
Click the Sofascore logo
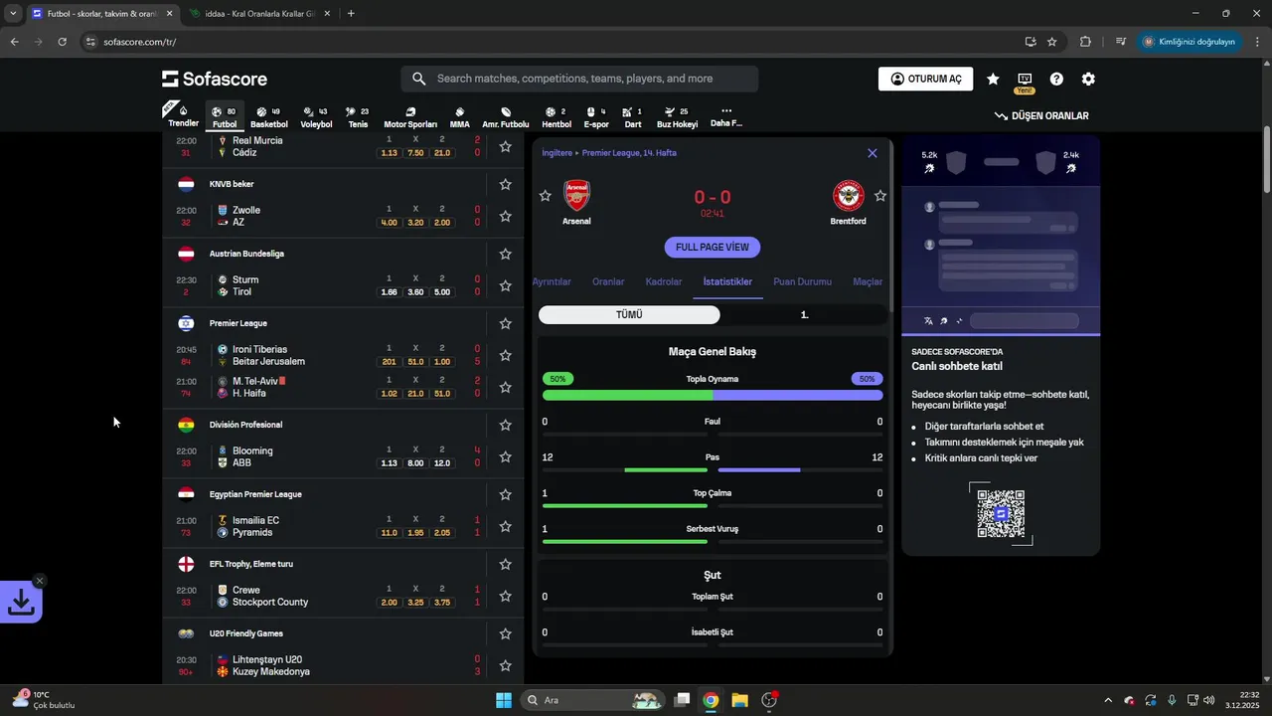click(215, 79)
